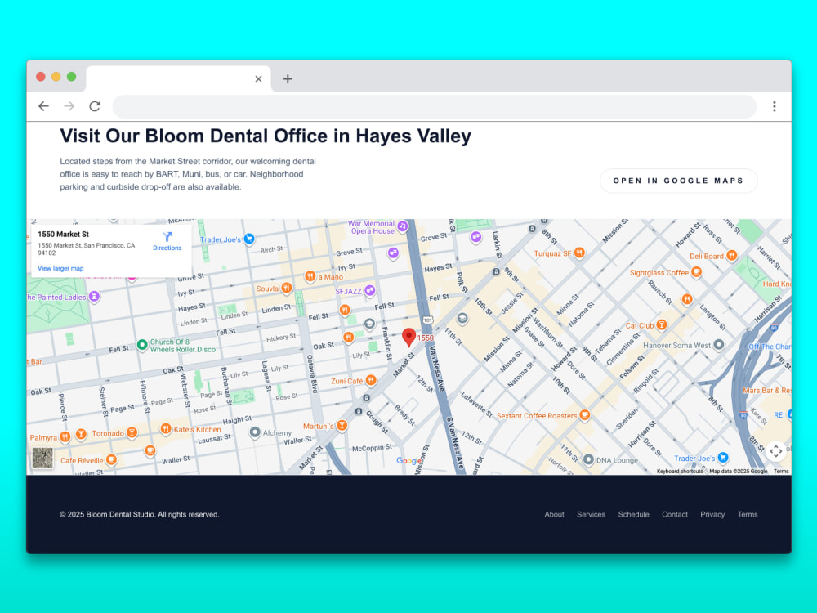Go back with the browser back arrow

pyautogui.click(x=44, y=106)
